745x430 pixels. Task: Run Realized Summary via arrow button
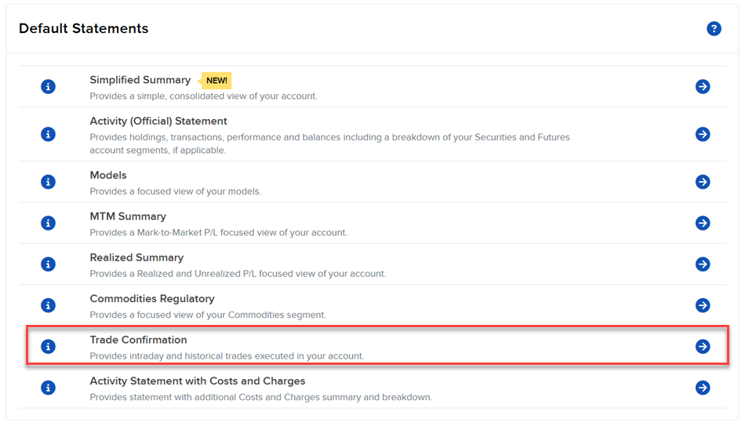[703, 264]
